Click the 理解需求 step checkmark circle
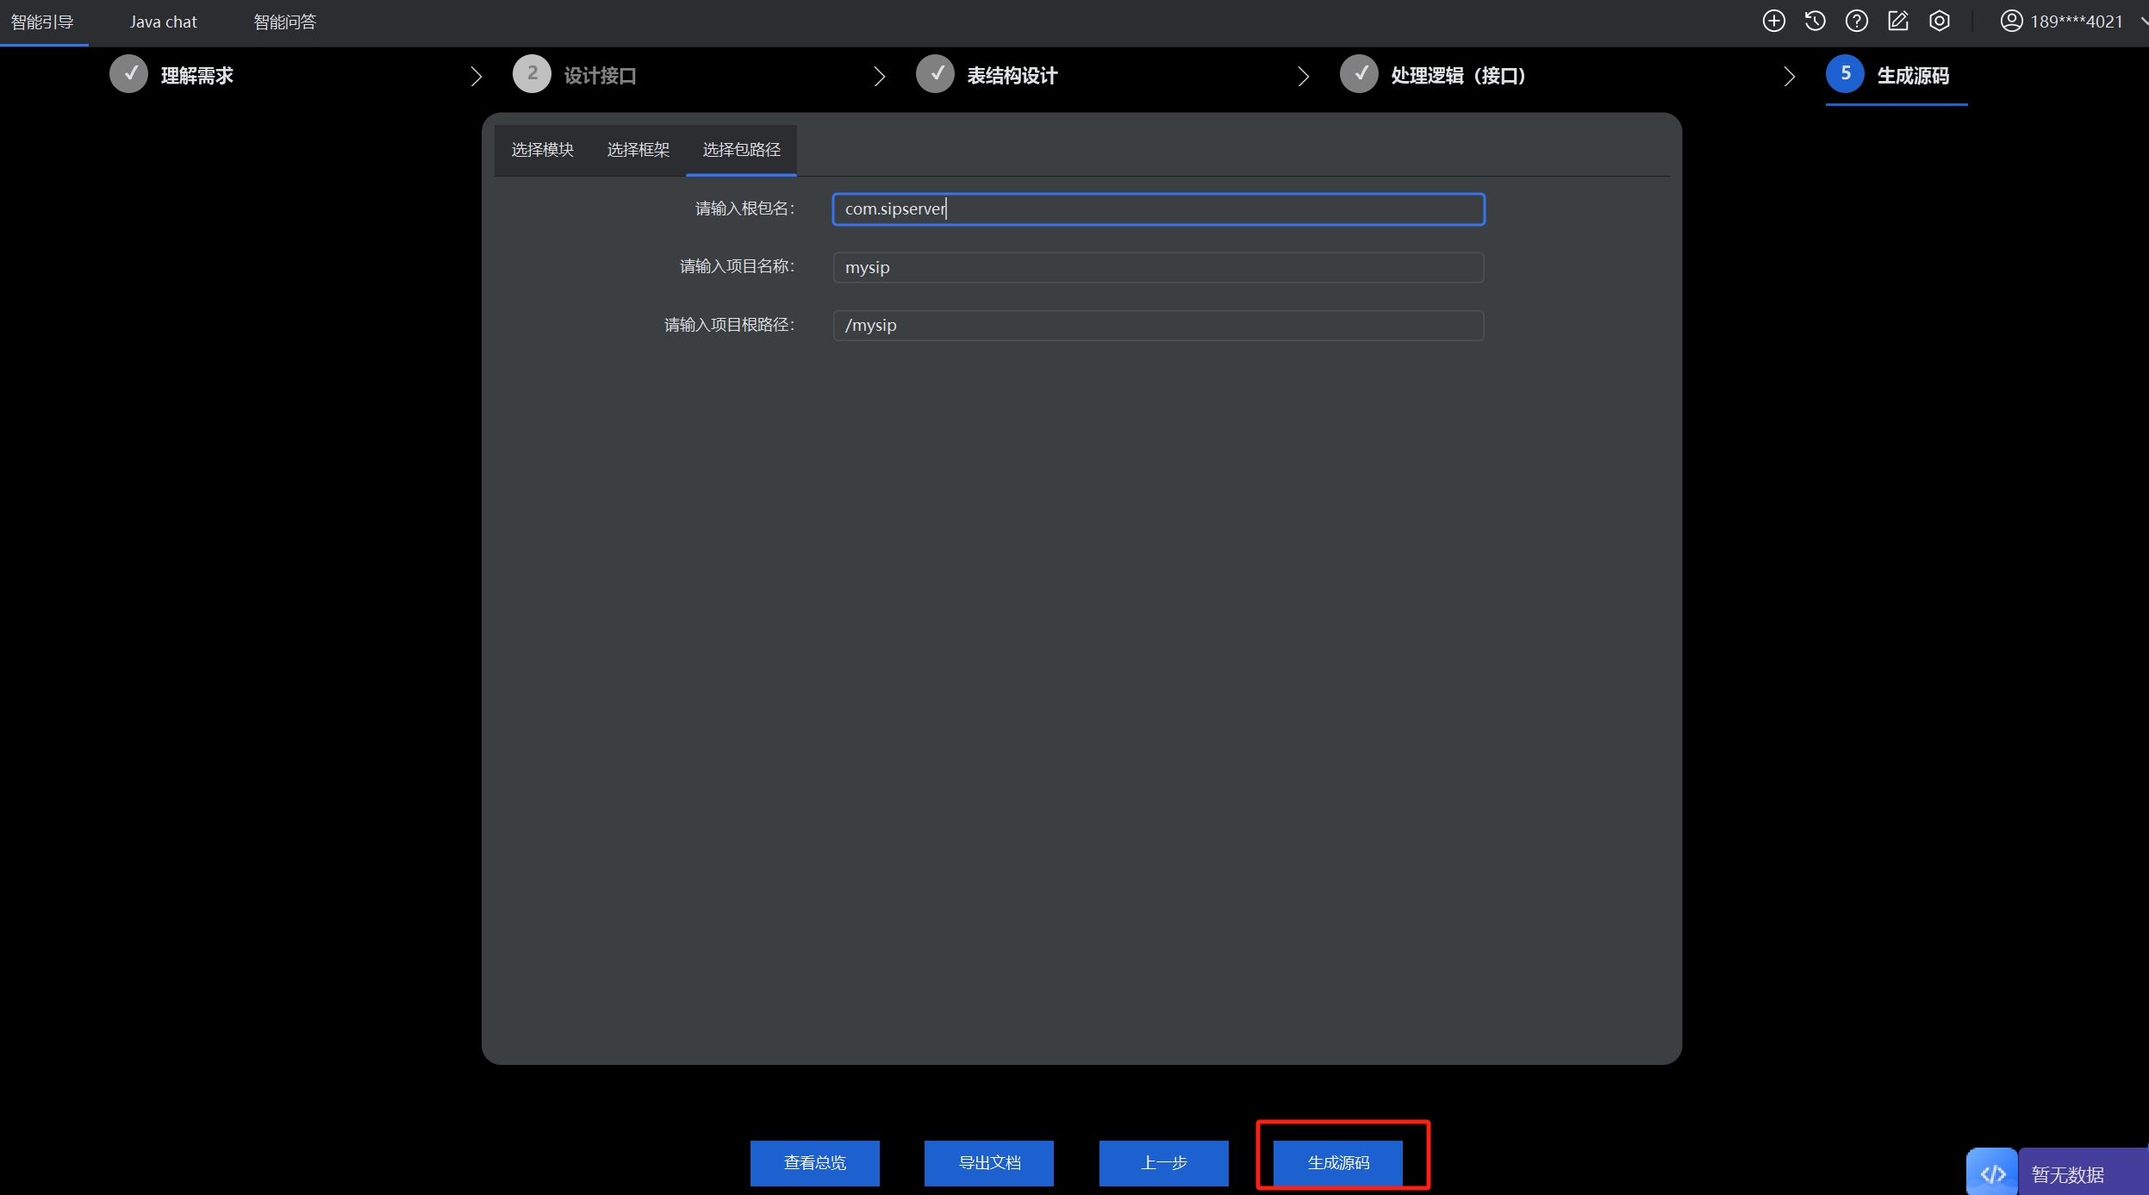 click(129, 75)
